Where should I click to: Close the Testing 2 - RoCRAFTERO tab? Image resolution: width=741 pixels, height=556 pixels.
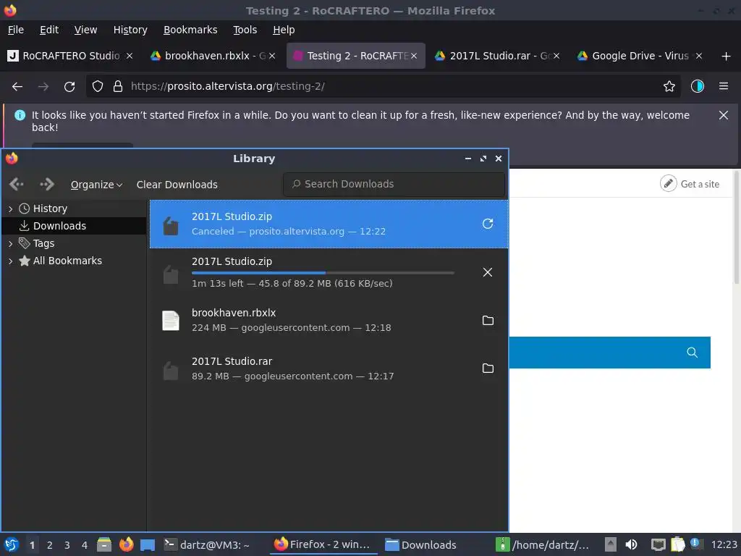(x=414, y=56)
